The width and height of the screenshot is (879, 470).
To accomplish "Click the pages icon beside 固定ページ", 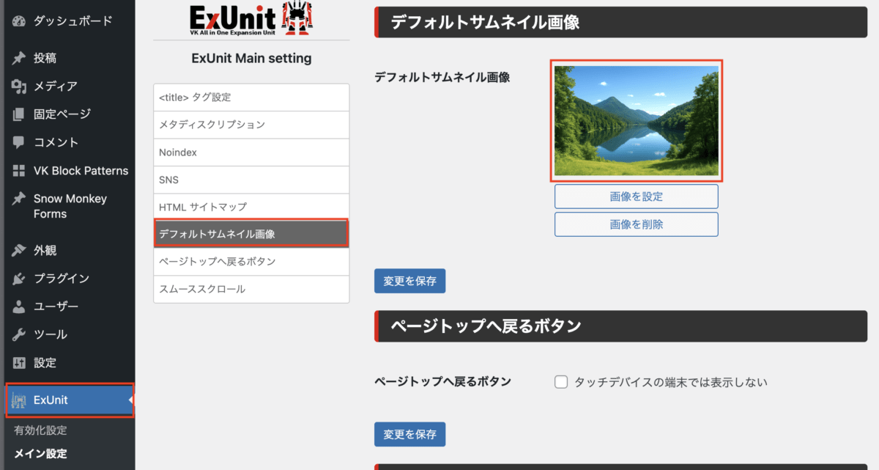I will pos(19,114).
